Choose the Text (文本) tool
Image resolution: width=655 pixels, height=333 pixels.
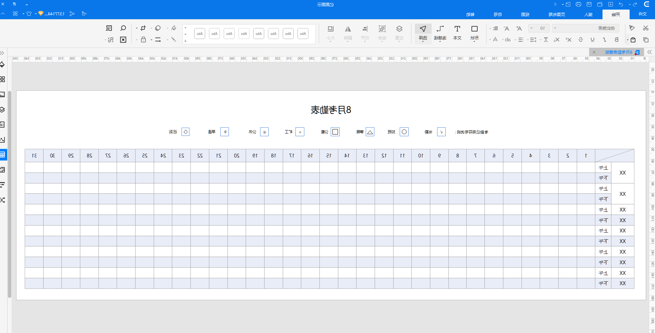point(457,33)
